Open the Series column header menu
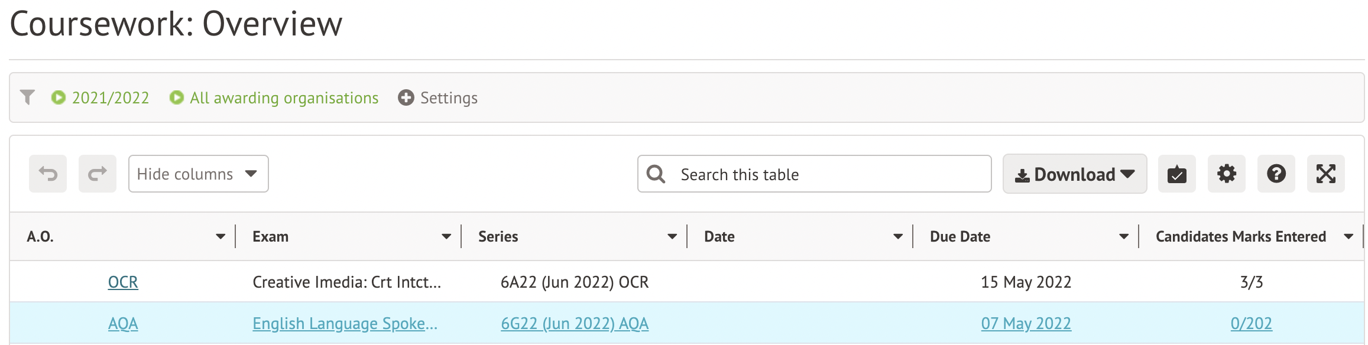The image size is (1368, 345). click(x=672, y=236)
